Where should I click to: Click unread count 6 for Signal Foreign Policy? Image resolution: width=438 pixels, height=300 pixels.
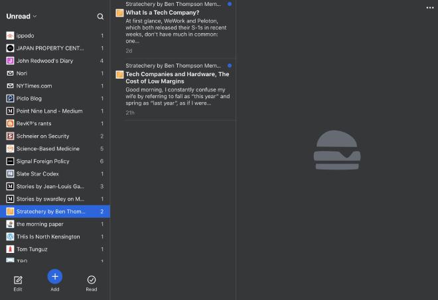(102, 161)
